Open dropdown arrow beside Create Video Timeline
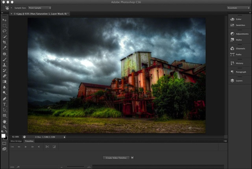Viewport: 252px width, 169px height. pos(132,158)
